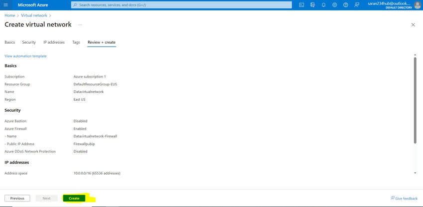This screenshot has height=207, width=423.
Task: Open the Azure portal hamburger menu
Action: click(5, 5)
